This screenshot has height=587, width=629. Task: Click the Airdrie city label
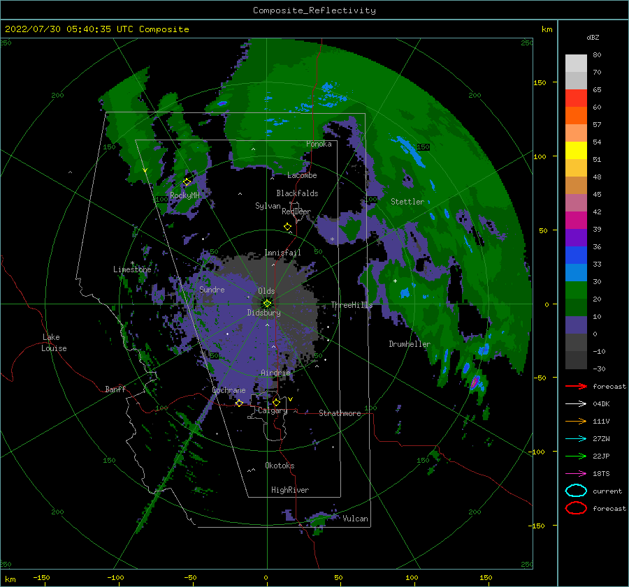275,373
